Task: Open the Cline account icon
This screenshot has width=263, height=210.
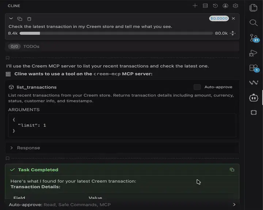Action: click(x=225, y=6)
